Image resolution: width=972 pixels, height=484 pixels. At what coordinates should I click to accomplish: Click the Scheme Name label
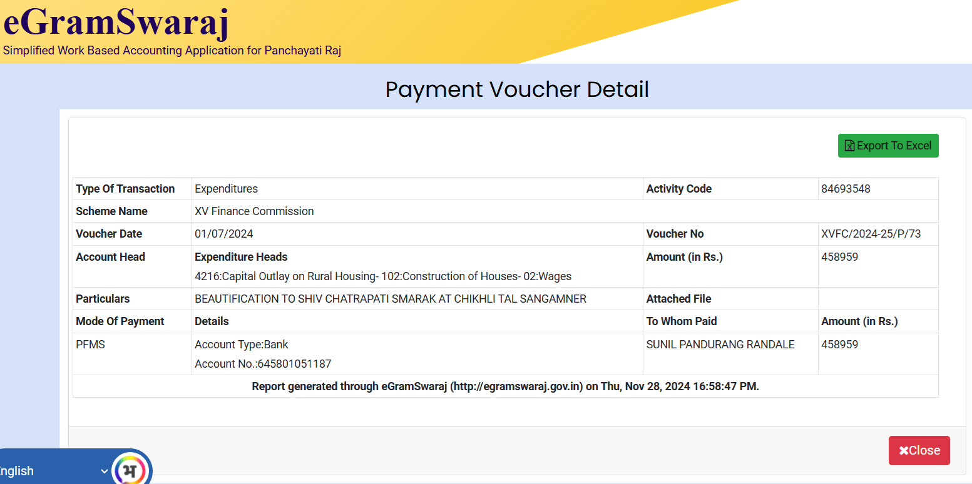(111, 211)
